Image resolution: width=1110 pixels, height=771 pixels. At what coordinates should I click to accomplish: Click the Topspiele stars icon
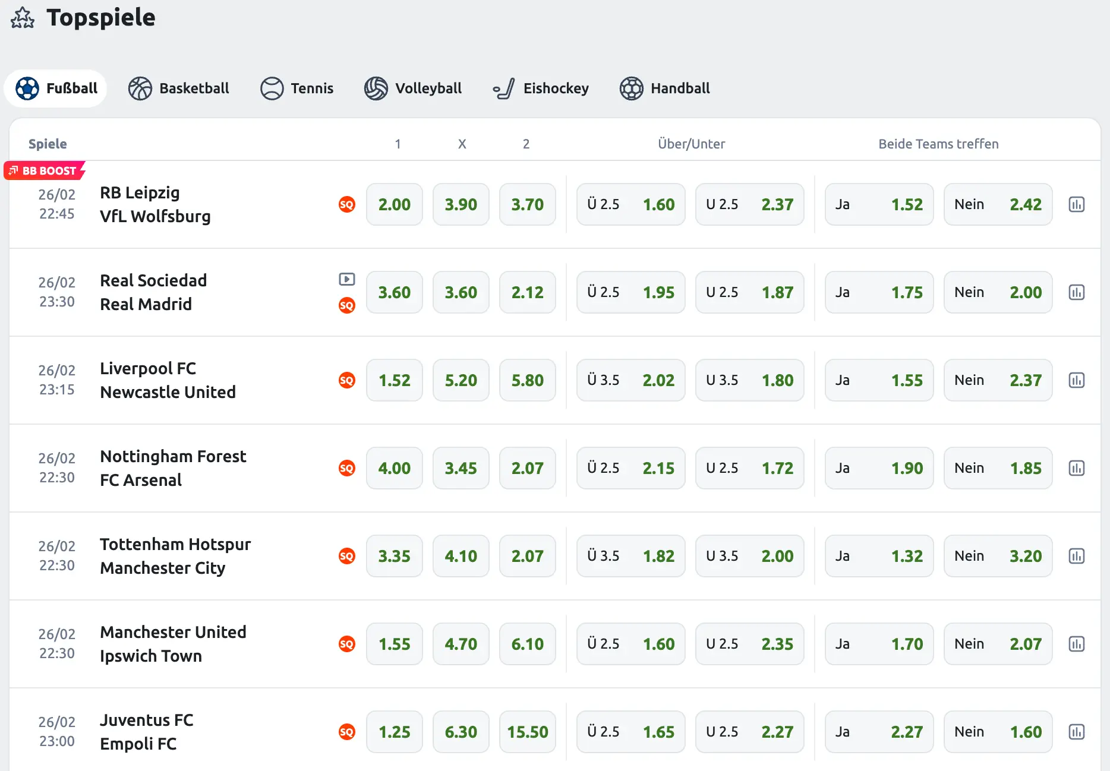click(23, 18)
